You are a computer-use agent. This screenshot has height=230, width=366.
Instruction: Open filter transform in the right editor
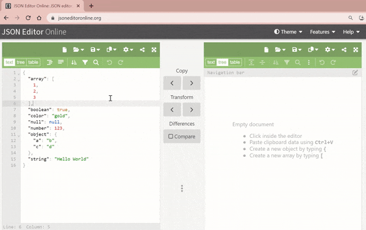[x=287, y=62]
